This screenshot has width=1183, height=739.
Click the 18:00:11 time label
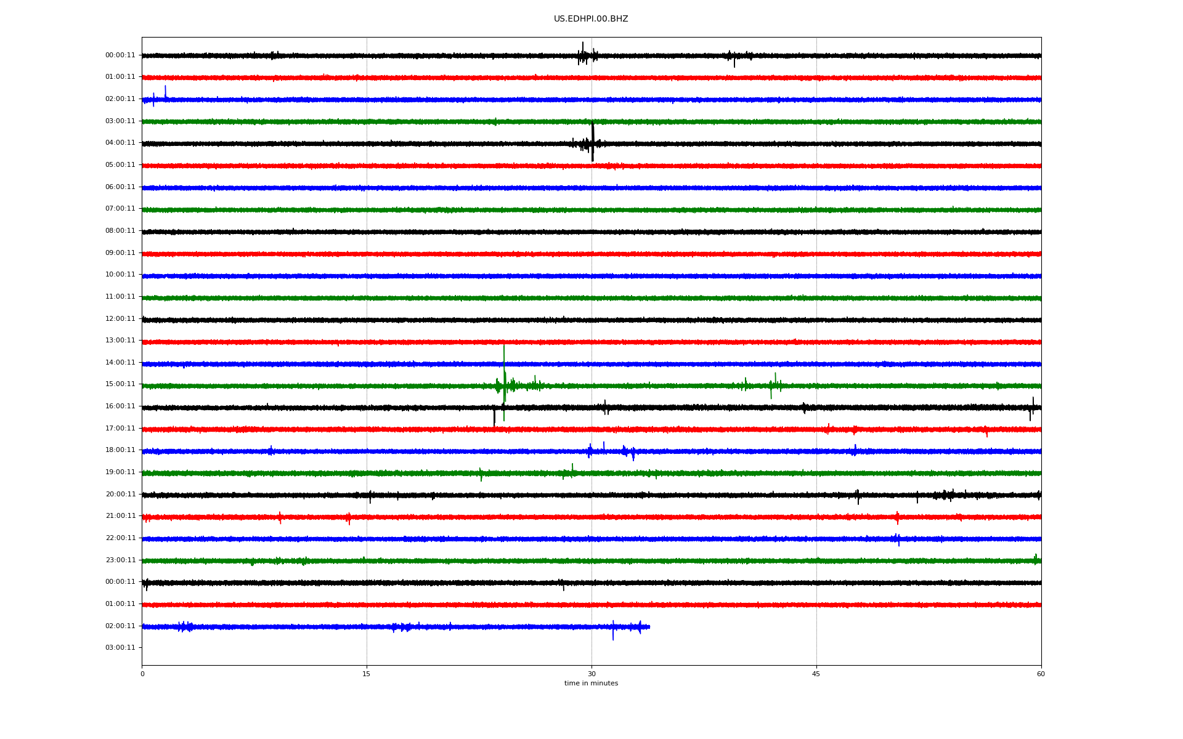point(120,450)
